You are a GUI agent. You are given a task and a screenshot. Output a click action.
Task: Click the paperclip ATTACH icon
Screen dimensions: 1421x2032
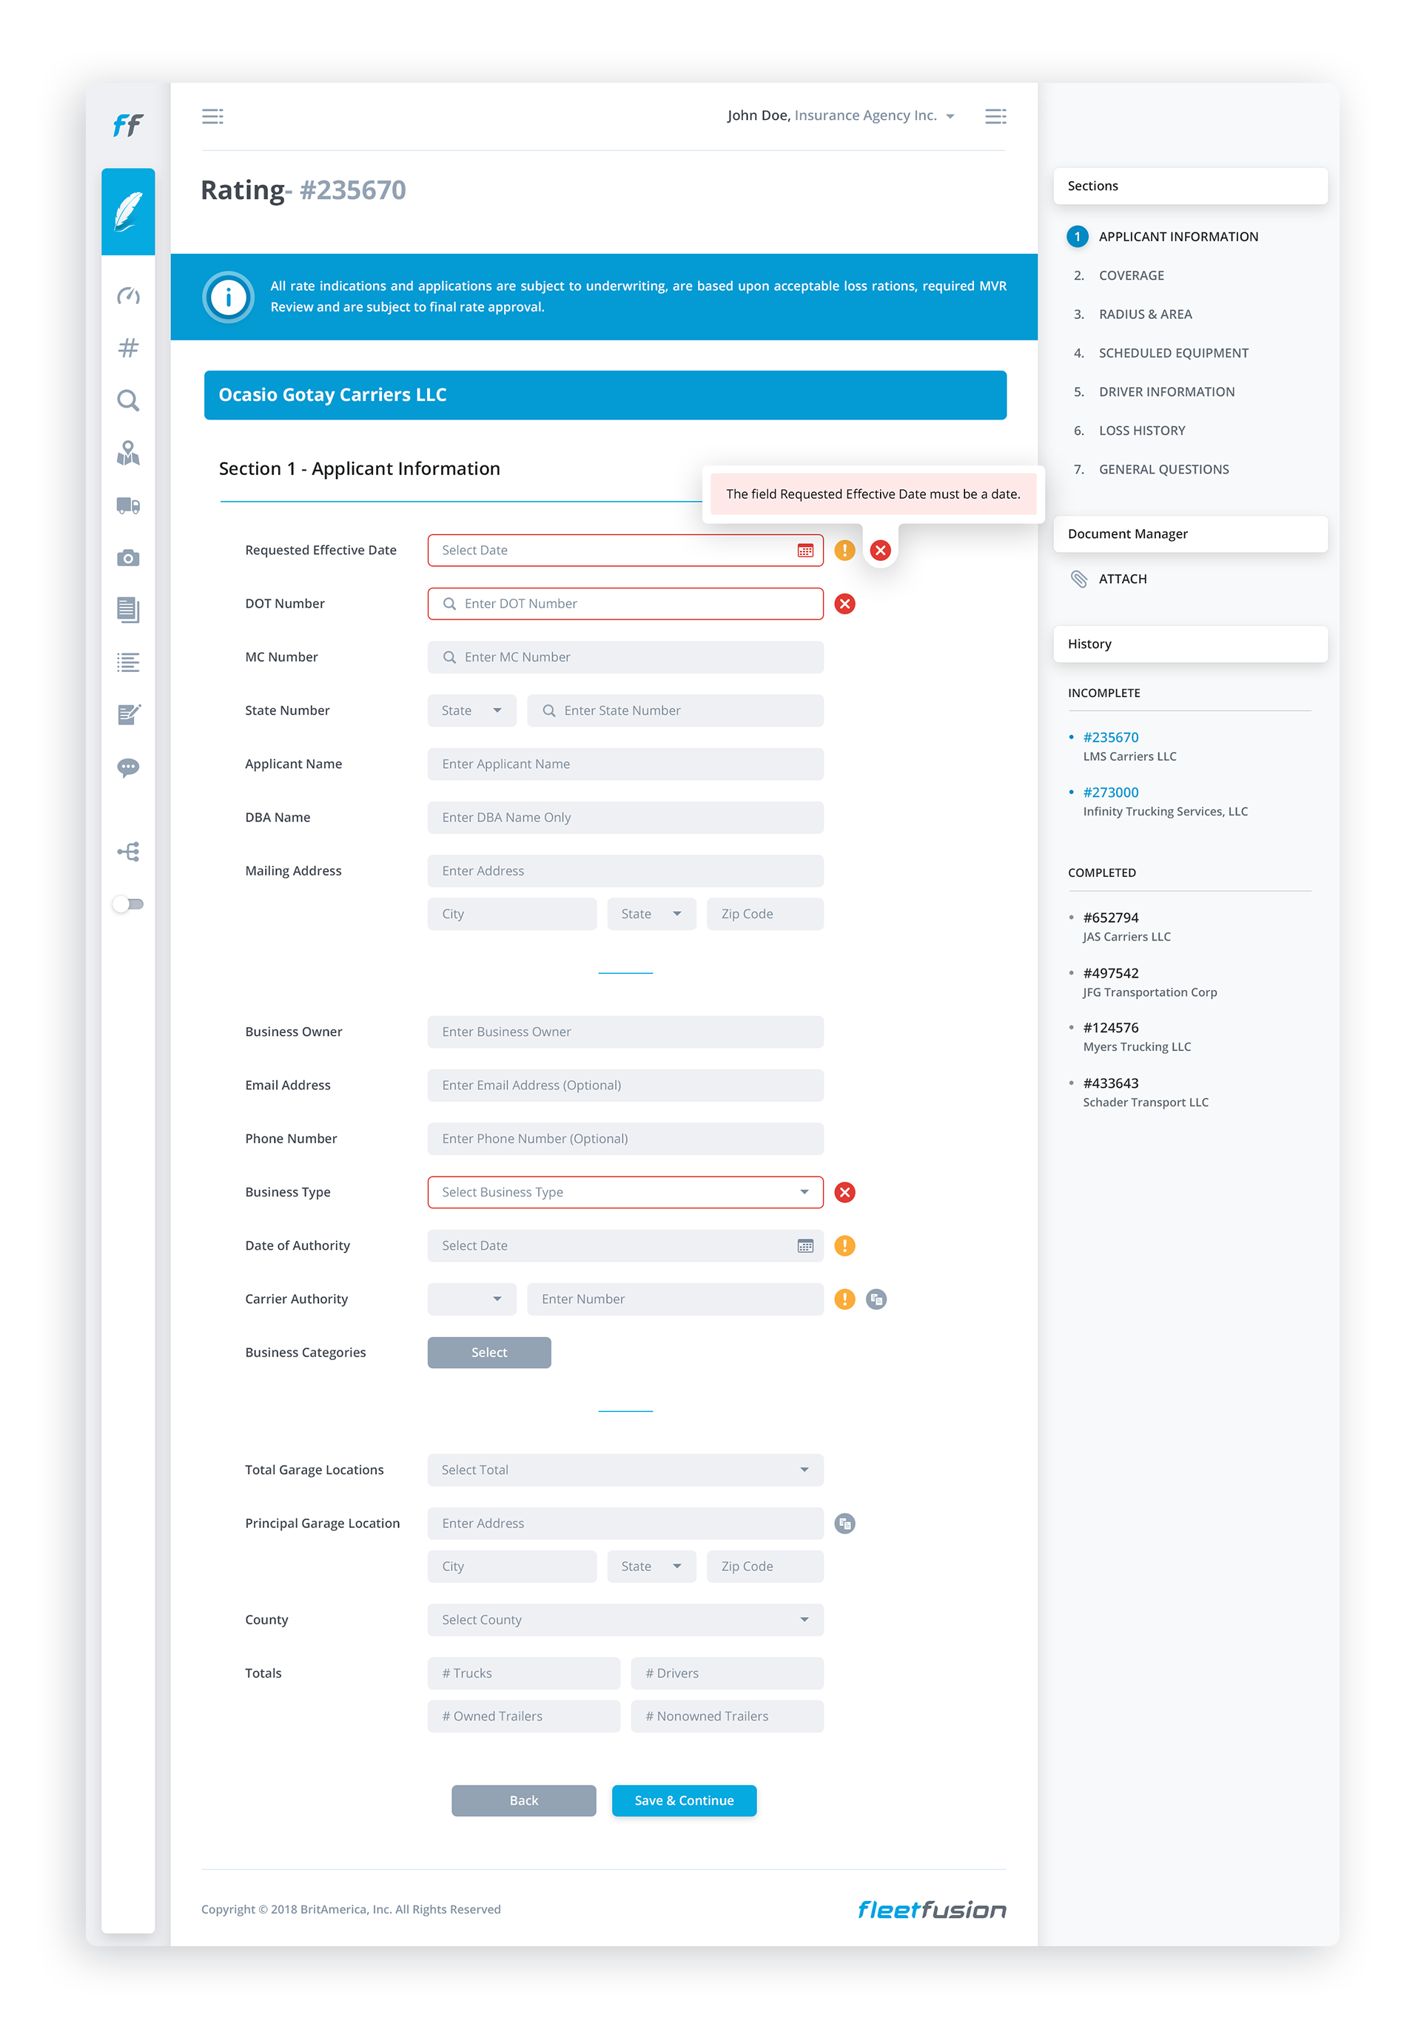pos(1078,579)
